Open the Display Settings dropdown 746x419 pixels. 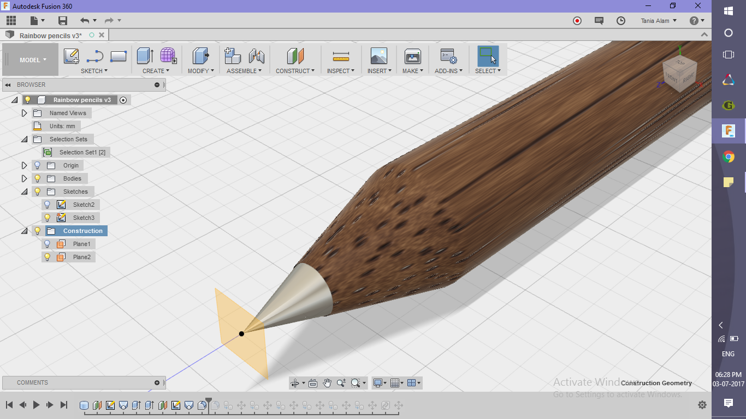click(380, 383)
